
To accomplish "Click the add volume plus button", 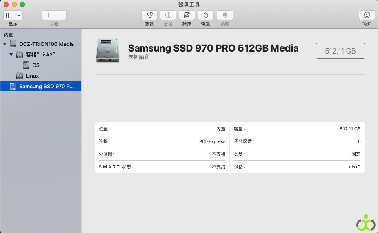I will click(x=48, y=15).
